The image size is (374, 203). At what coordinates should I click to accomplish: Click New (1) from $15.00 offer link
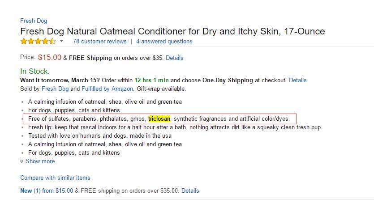point(46,190)
